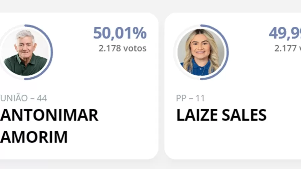Screen dimensions: 301x169
Task: Select the Antonimar Amorim candidate card
Action: pos(79,86)
